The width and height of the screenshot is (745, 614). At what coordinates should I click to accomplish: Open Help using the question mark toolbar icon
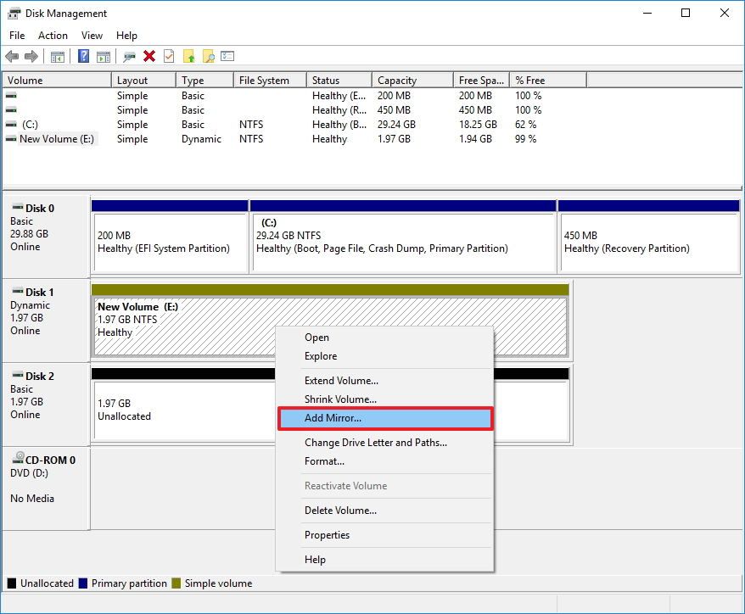point(82,56)
